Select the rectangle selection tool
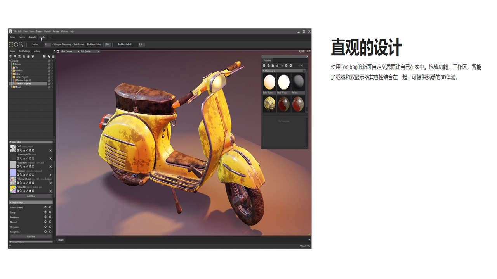497x279 pixels. coord(12,44)
